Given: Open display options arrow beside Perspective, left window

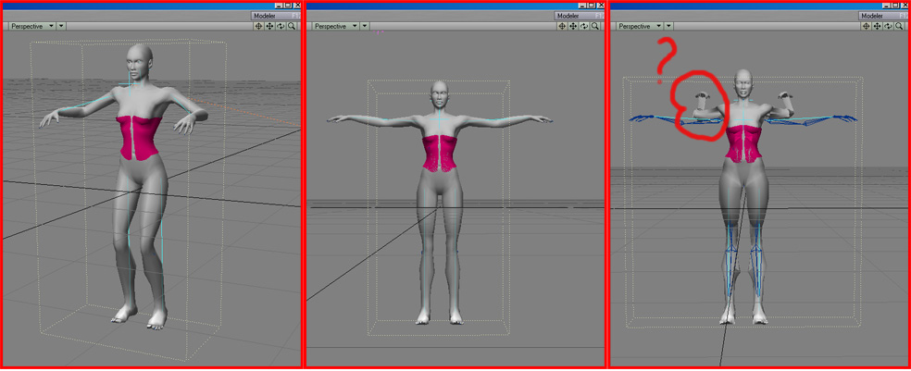Looking at the screenshot, I should pos(62,26).
